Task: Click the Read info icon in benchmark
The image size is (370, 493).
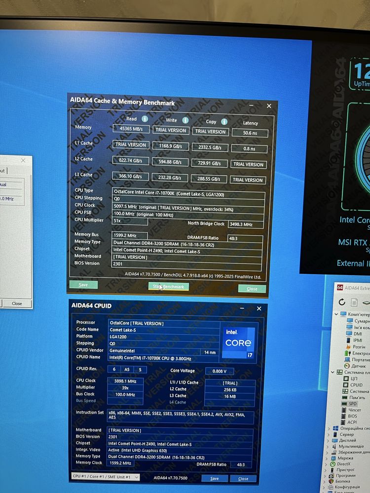Action: [x=145, y=119]
